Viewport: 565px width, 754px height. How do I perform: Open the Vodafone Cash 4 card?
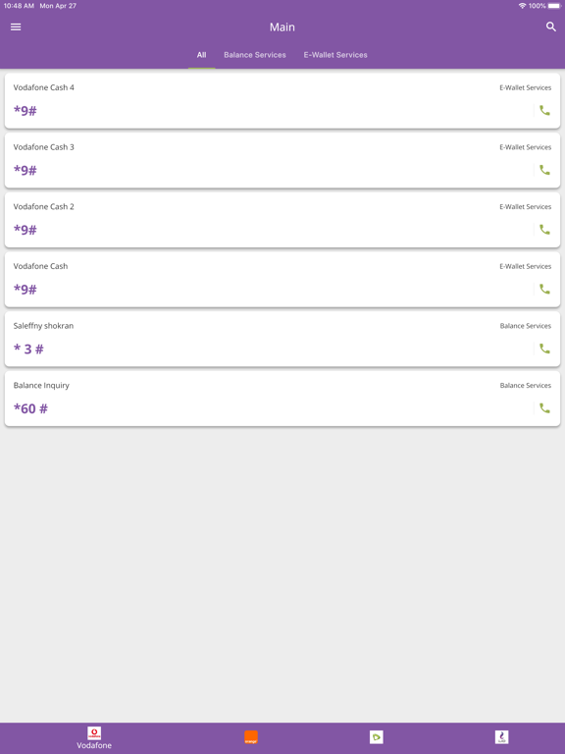[x=282, y=101]
